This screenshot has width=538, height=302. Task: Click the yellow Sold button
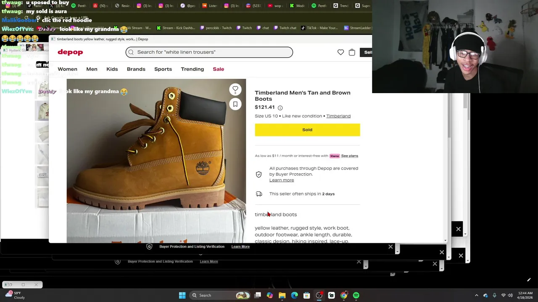tap(307, 130)
